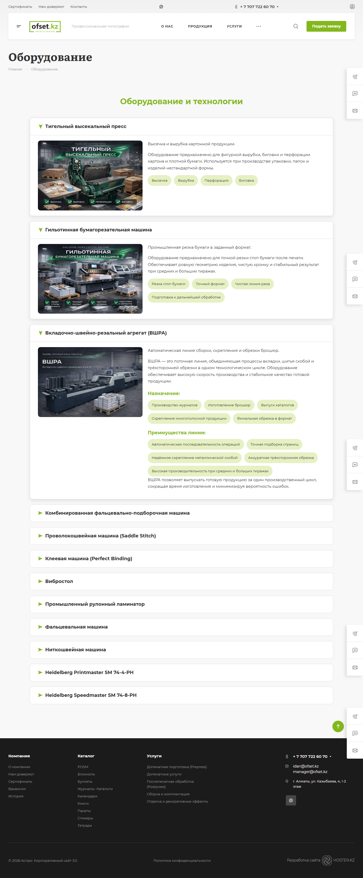Collapse the ВШРА accordion section

click(x=181, y=333)
